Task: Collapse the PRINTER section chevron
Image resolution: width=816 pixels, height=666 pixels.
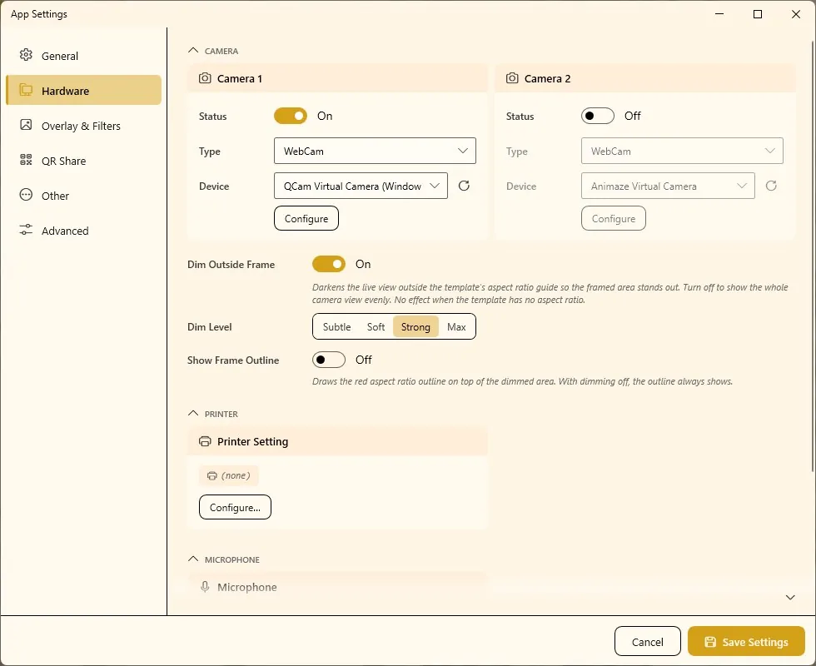Action: [x=193, y=413]
